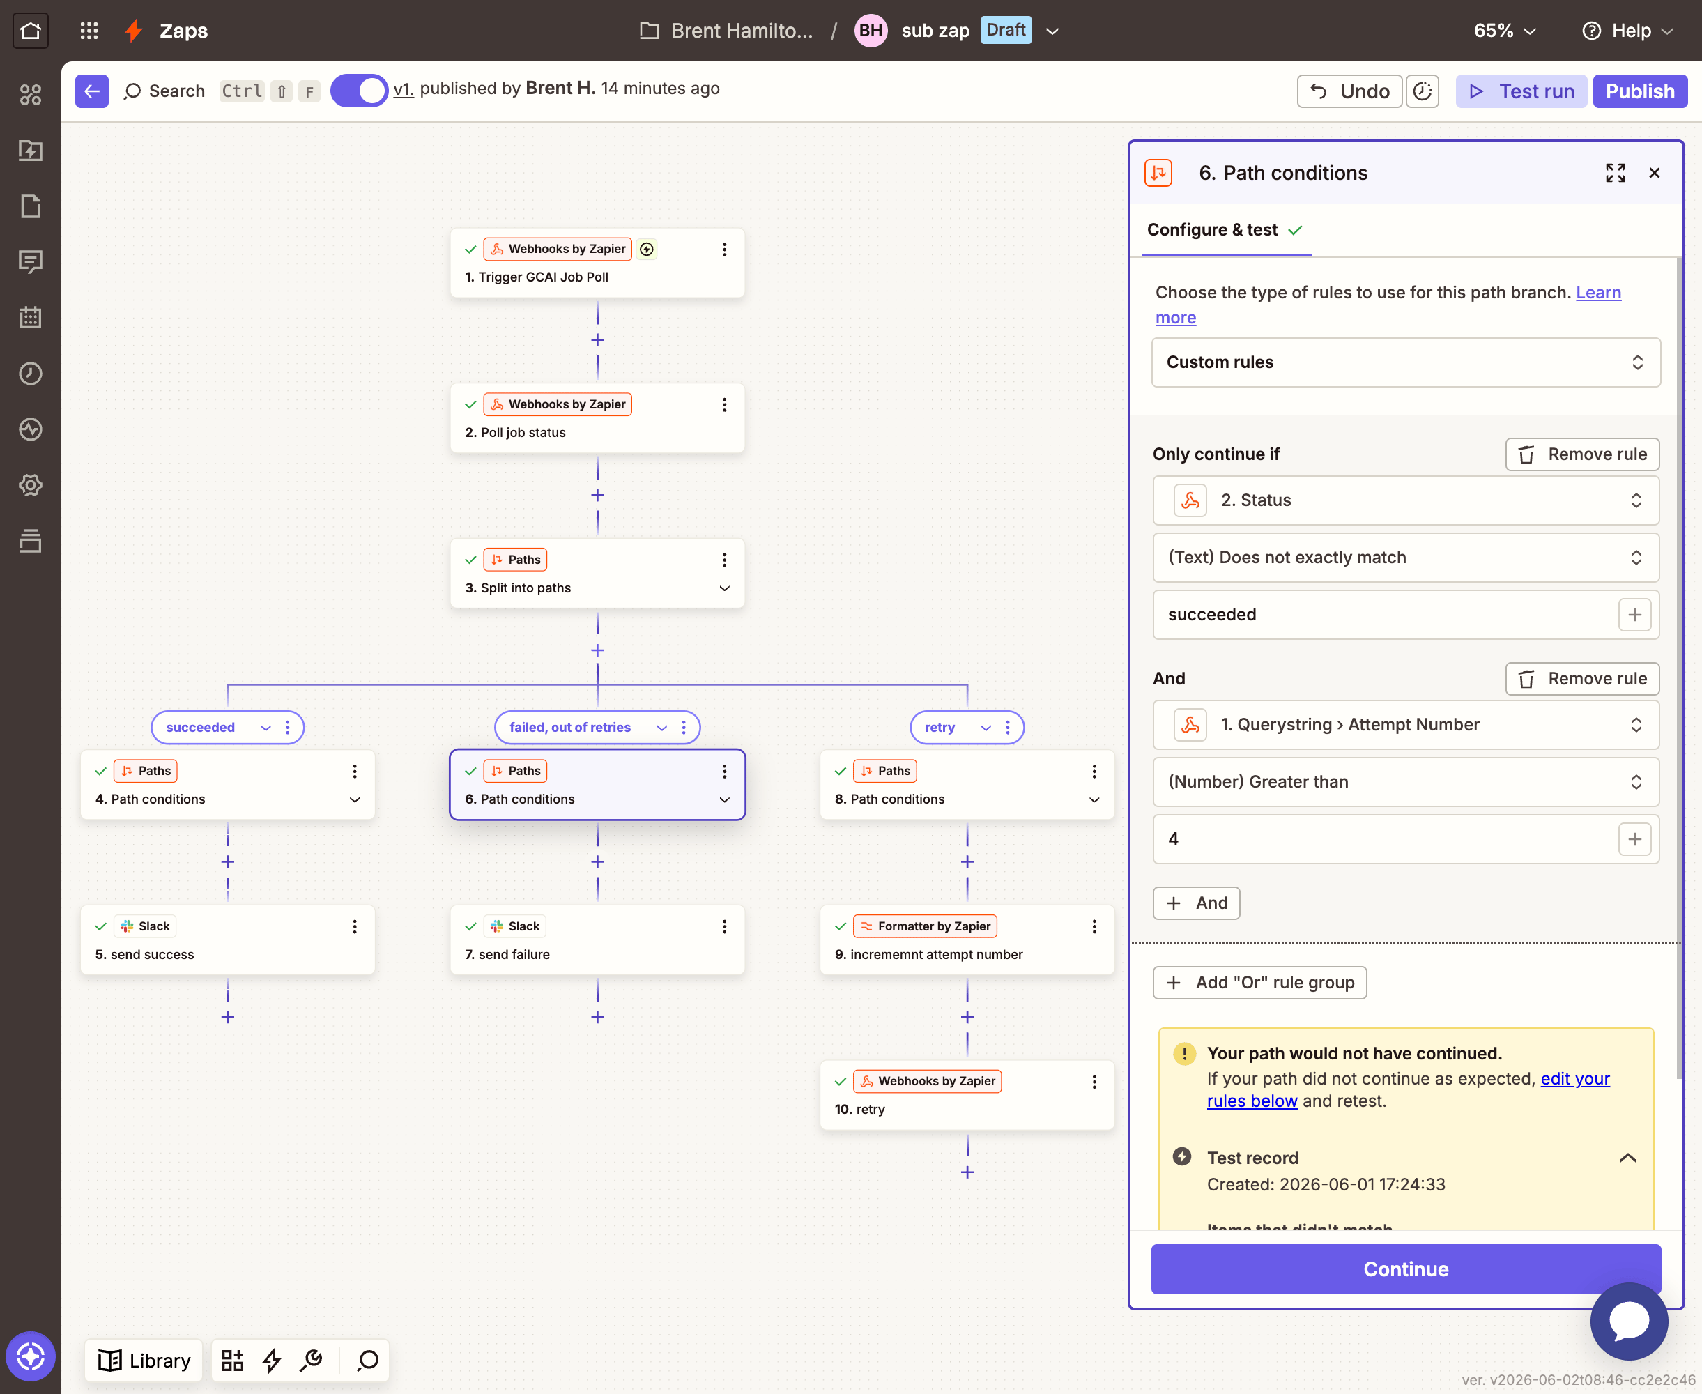Viewport: 1702px width, 1394px height.
Task: Remove the Attempt Number rule
Action: 1581,679
